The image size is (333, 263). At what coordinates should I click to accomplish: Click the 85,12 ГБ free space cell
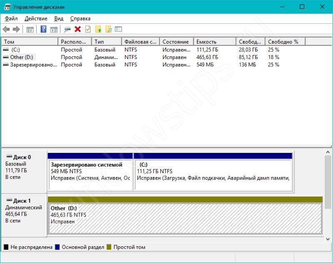click(248, 57)
